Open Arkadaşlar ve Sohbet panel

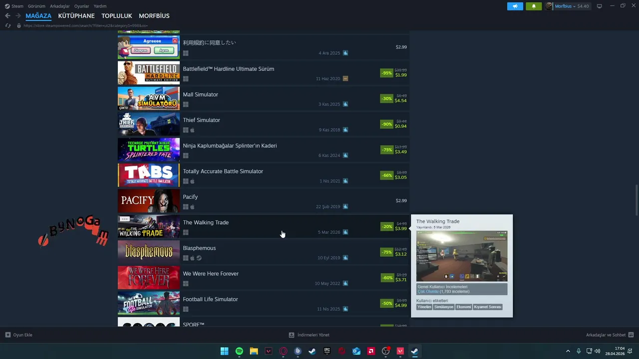(x=610, y=335)
